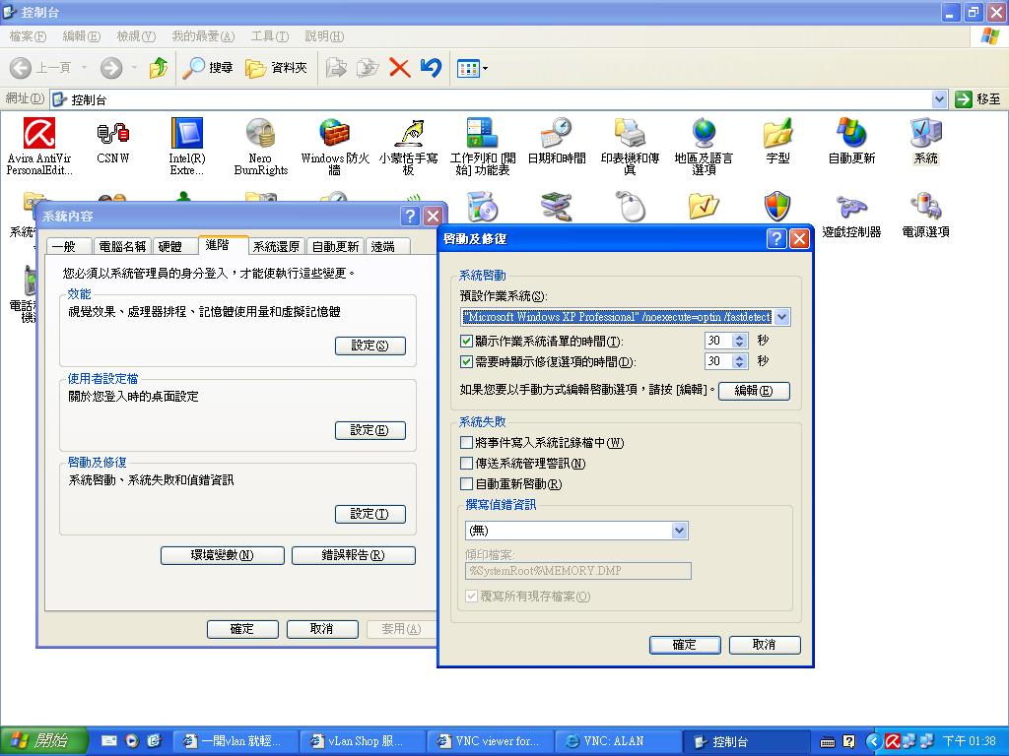This screenshot has height=756, width=1009.
Task: Open Regional and Language Options (地區及語言選項)
Action: coord(706,143)
